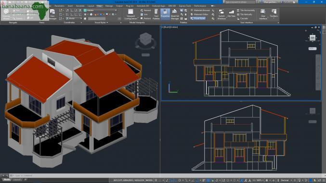Open the Toolbars dropdown button
326x183 pixels.
coord(274,13)
